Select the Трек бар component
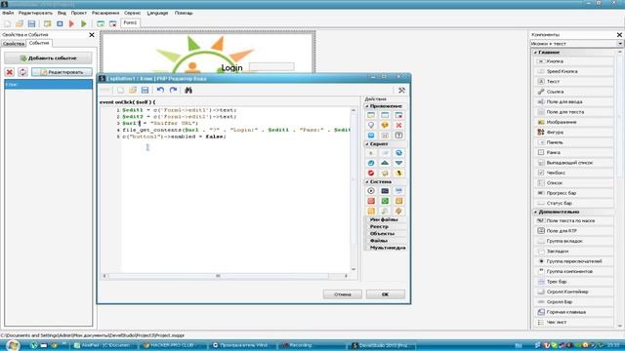 [x=573, y=282]
